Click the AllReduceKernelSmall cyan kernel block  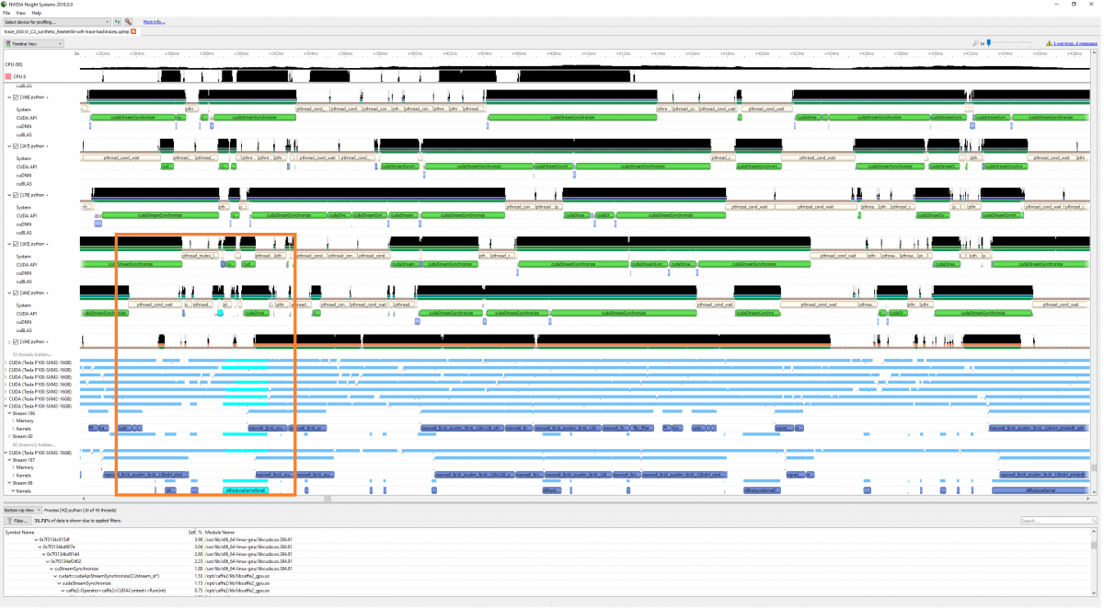tap(246, 490)
